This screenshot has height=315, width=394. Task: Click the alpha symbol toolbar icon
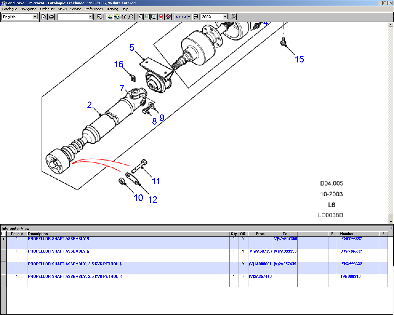124,17
